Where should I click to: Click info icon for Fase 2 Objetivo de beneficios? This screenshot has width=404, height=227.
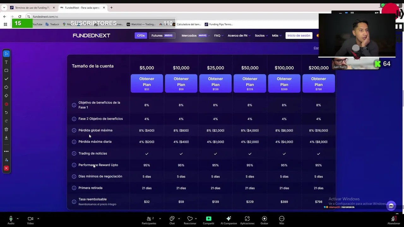pos(74,119)
